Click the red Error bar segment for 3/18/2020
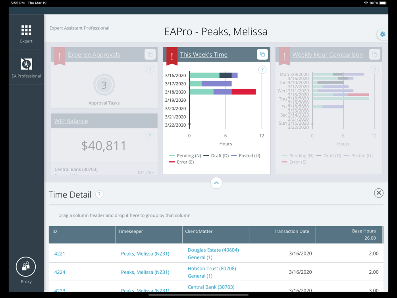The width and height of the screenshot is (397, 298). (244, 92)
